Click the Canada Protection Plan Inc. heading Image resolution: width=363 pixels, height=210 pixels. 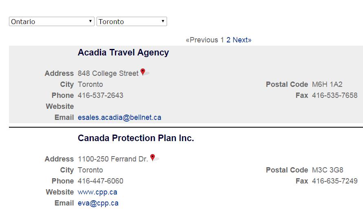point(136,138)
